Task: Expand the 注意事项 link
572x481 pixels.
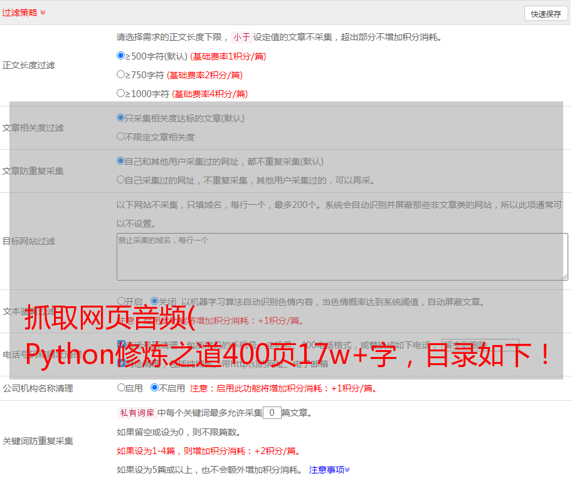Action: 329,470
